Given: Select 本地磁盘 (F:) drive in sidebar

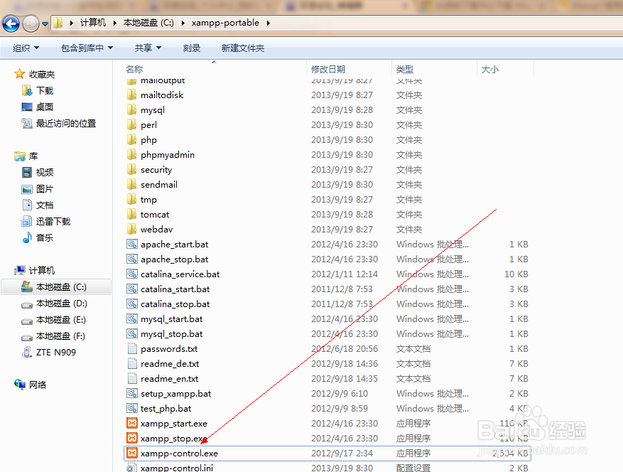Looking at the screenshot, I should [x=53, y=336].
